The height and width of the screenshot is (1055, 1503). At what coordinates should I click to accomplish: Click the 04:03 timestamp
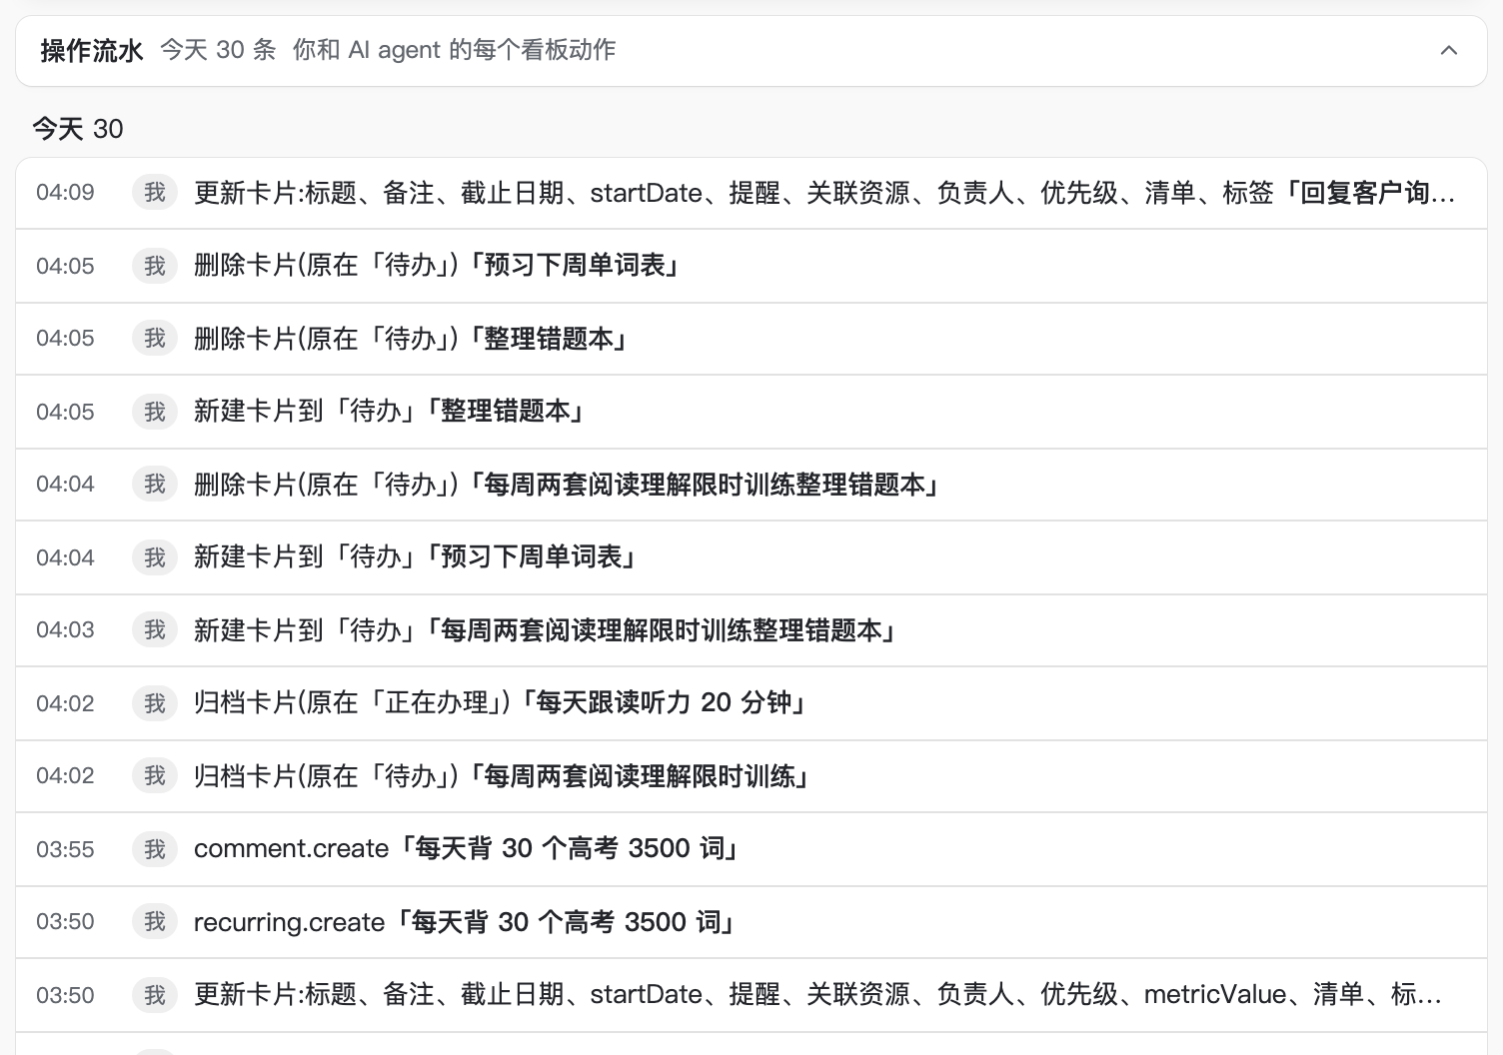[65, 629]
